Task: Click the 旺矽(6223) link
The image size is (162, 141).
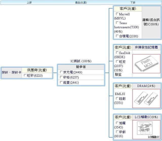Action: point(35,76)
